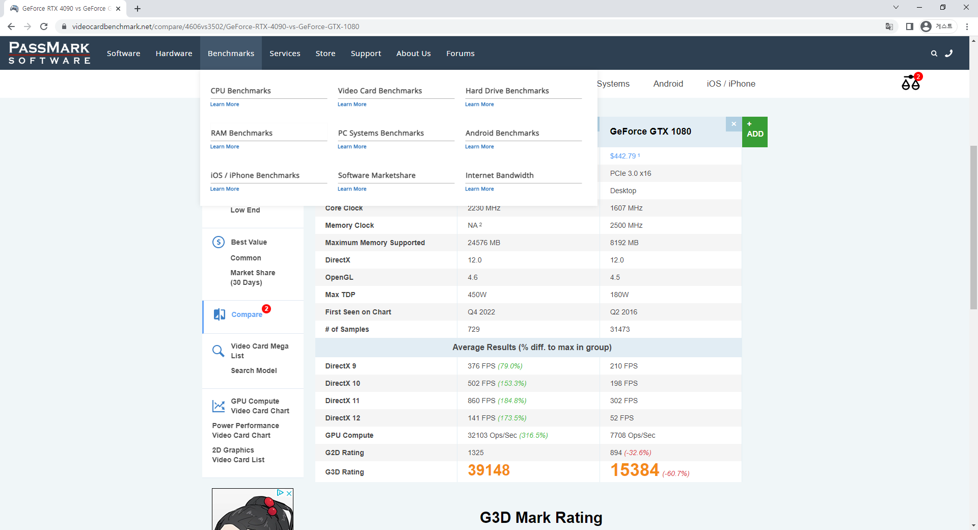Viewport: 978px width, 530px height.
Task: Open the Common sidebar link
Action: 246,258
